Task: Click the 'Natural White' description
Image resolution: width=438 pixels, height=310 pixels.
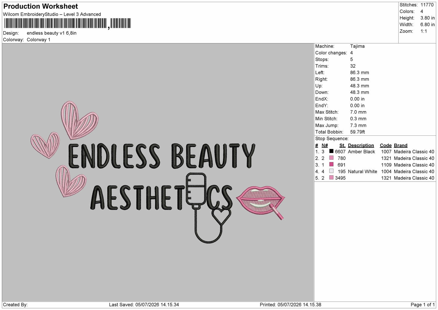Action: pyautogui.click(x=363, y=172)
